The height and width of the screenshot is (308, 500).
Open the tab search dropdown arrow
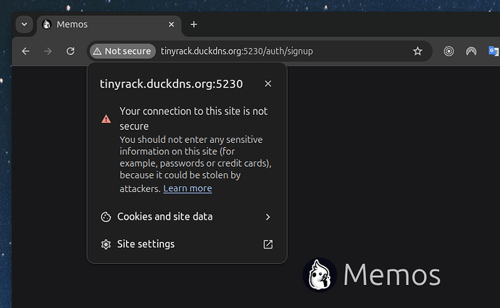click(x=24, y=24)
